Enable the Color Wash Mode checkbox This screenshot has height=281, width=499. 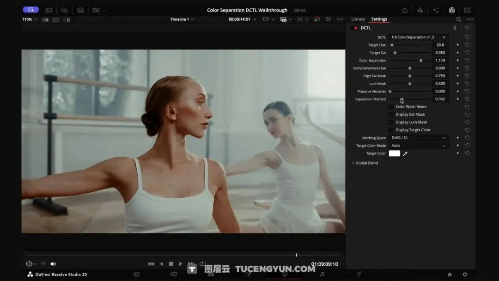pos(391,107)
